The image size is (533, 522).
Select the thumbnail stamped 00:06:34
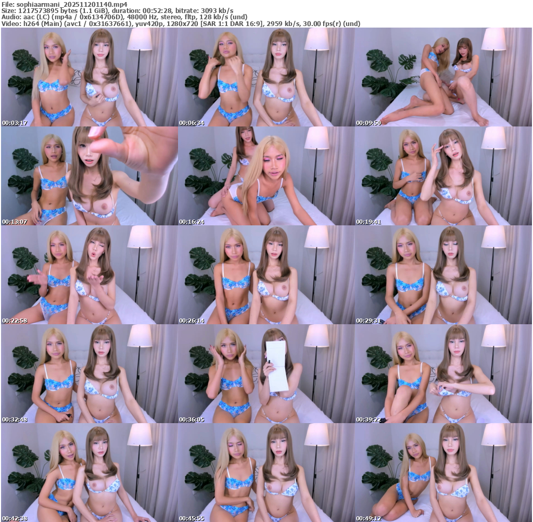[x=266, y=77]
